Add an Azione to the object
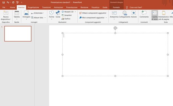 tap(134, 14)
